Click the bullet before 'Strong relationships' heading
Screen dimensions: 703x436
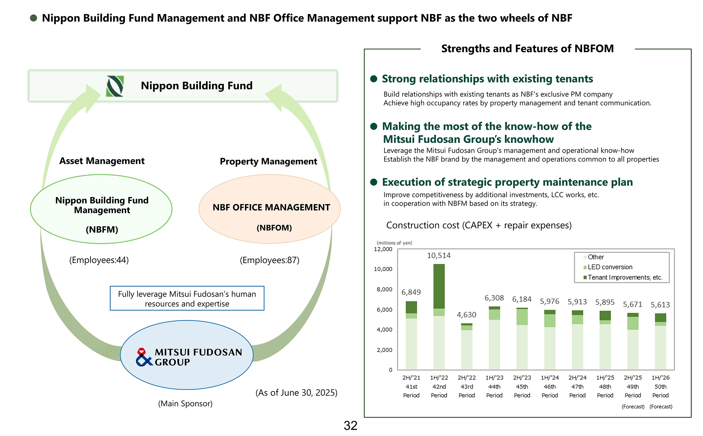point(373,79)
